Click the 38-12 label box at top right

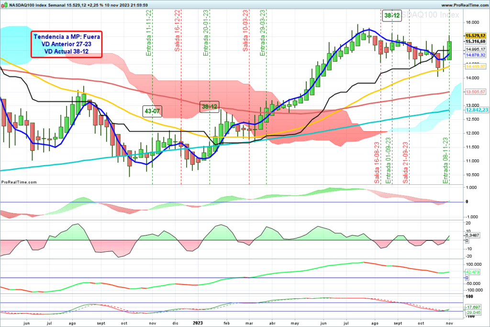(392, 15)
